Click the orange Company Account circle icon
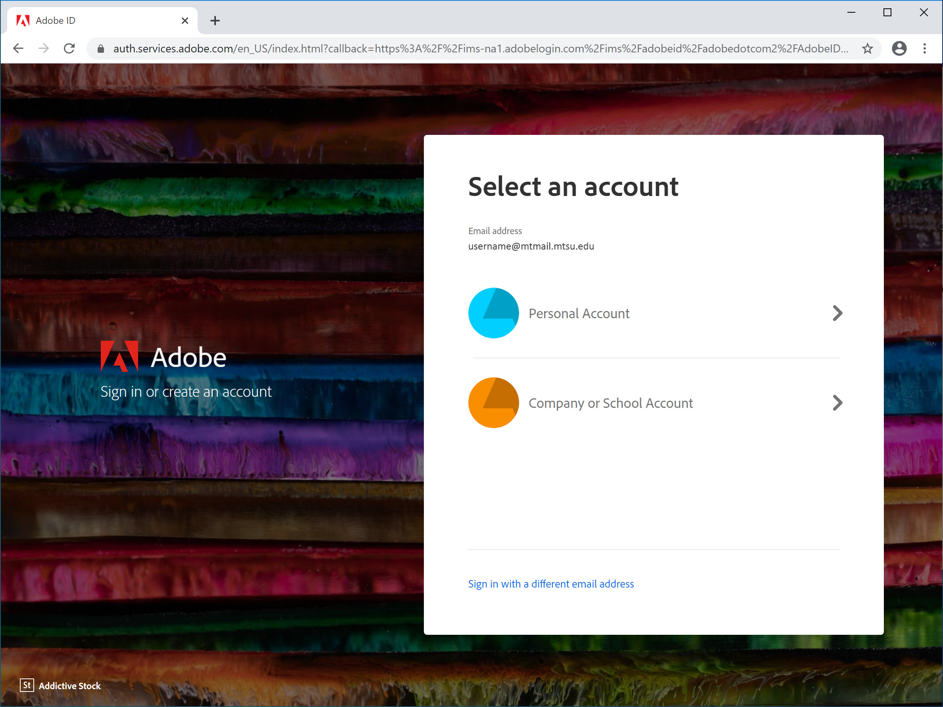 tap(492, 403)
